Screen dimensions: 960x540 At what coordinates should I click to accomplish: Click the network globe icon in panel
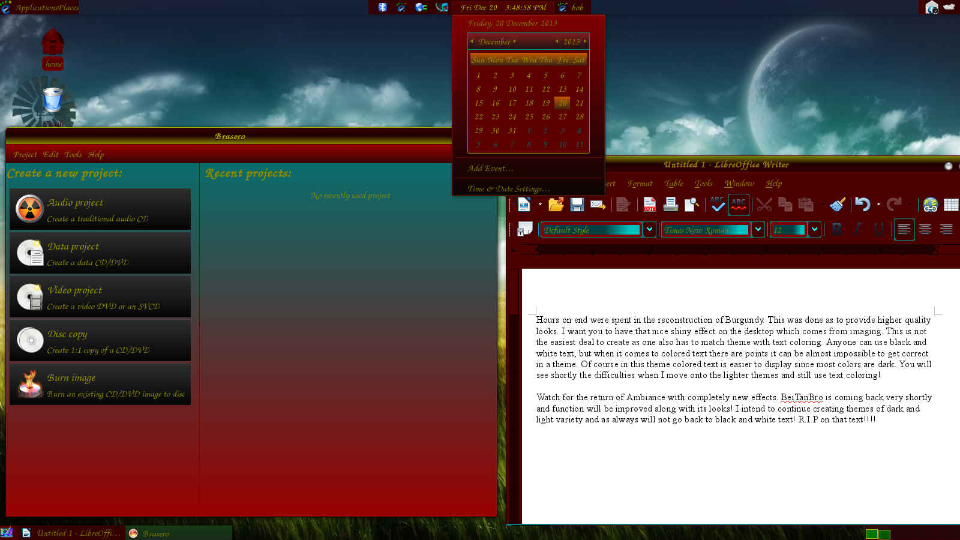[421, 7]
